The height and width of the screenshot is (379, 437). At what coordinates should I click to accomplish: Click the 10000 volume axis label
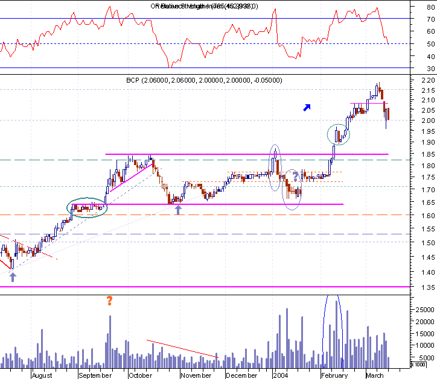tap(425, 345)
